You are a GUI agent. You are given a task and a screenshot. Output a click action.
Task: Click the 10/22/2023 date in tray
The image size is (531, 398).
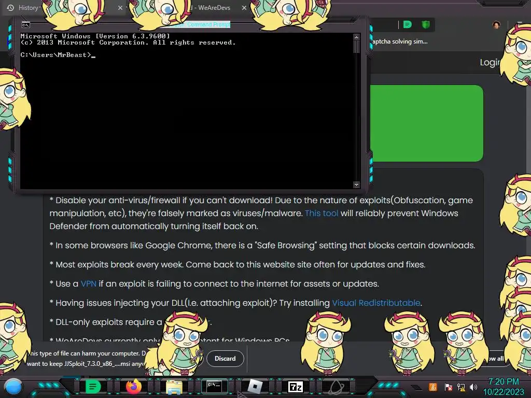click(x=504, y=392)
